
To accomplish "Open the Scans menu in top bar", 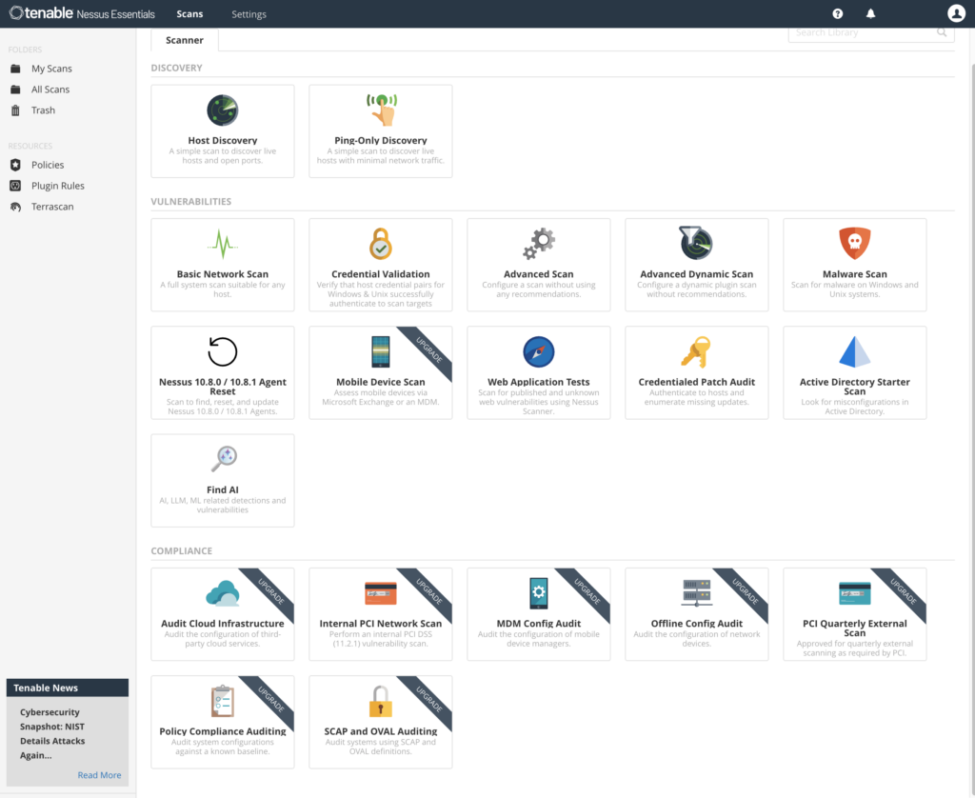I will [189, 13].
